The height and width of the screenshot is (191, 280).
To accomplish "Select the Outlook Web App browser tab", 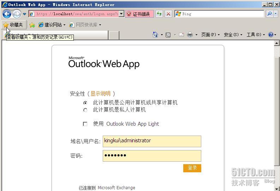I will click(56, 35).
